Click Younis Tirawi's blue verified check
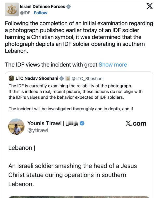Viewport: 157px width, 198px height. pos(82,123)
